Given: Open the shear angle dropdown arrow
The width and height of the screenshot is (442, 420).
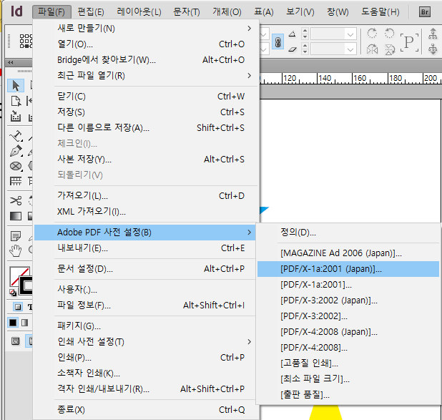Looking at the screenshot, I should [350, 50].
